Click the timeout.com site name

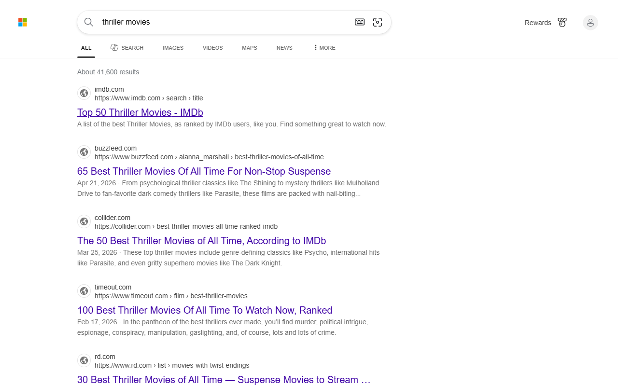(113, 287)
